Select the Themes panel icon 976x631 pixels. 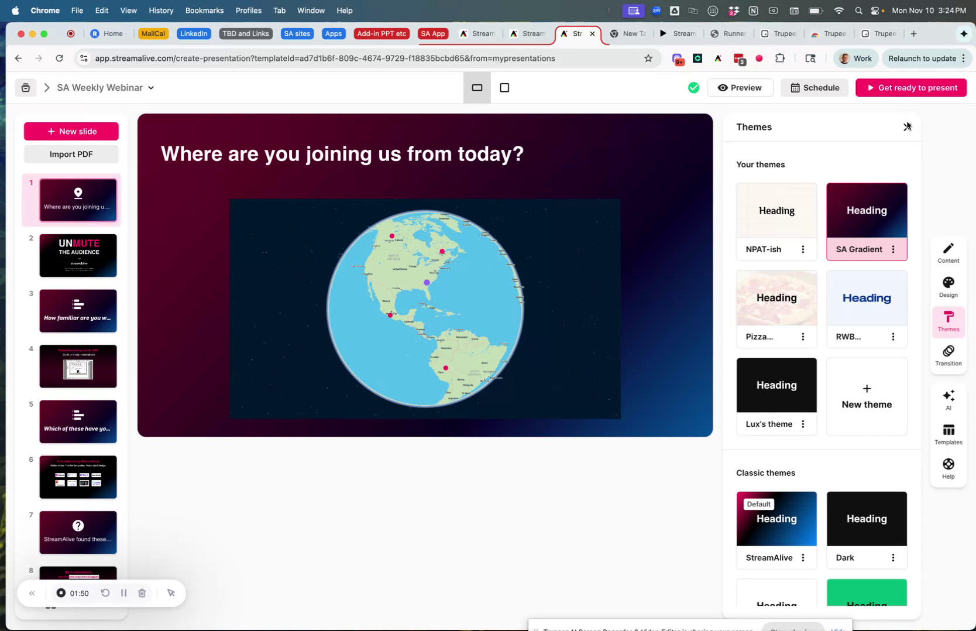(948, 321)
